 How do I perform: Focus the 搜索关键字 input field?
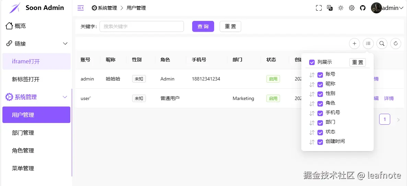click(x=142, y=26)
